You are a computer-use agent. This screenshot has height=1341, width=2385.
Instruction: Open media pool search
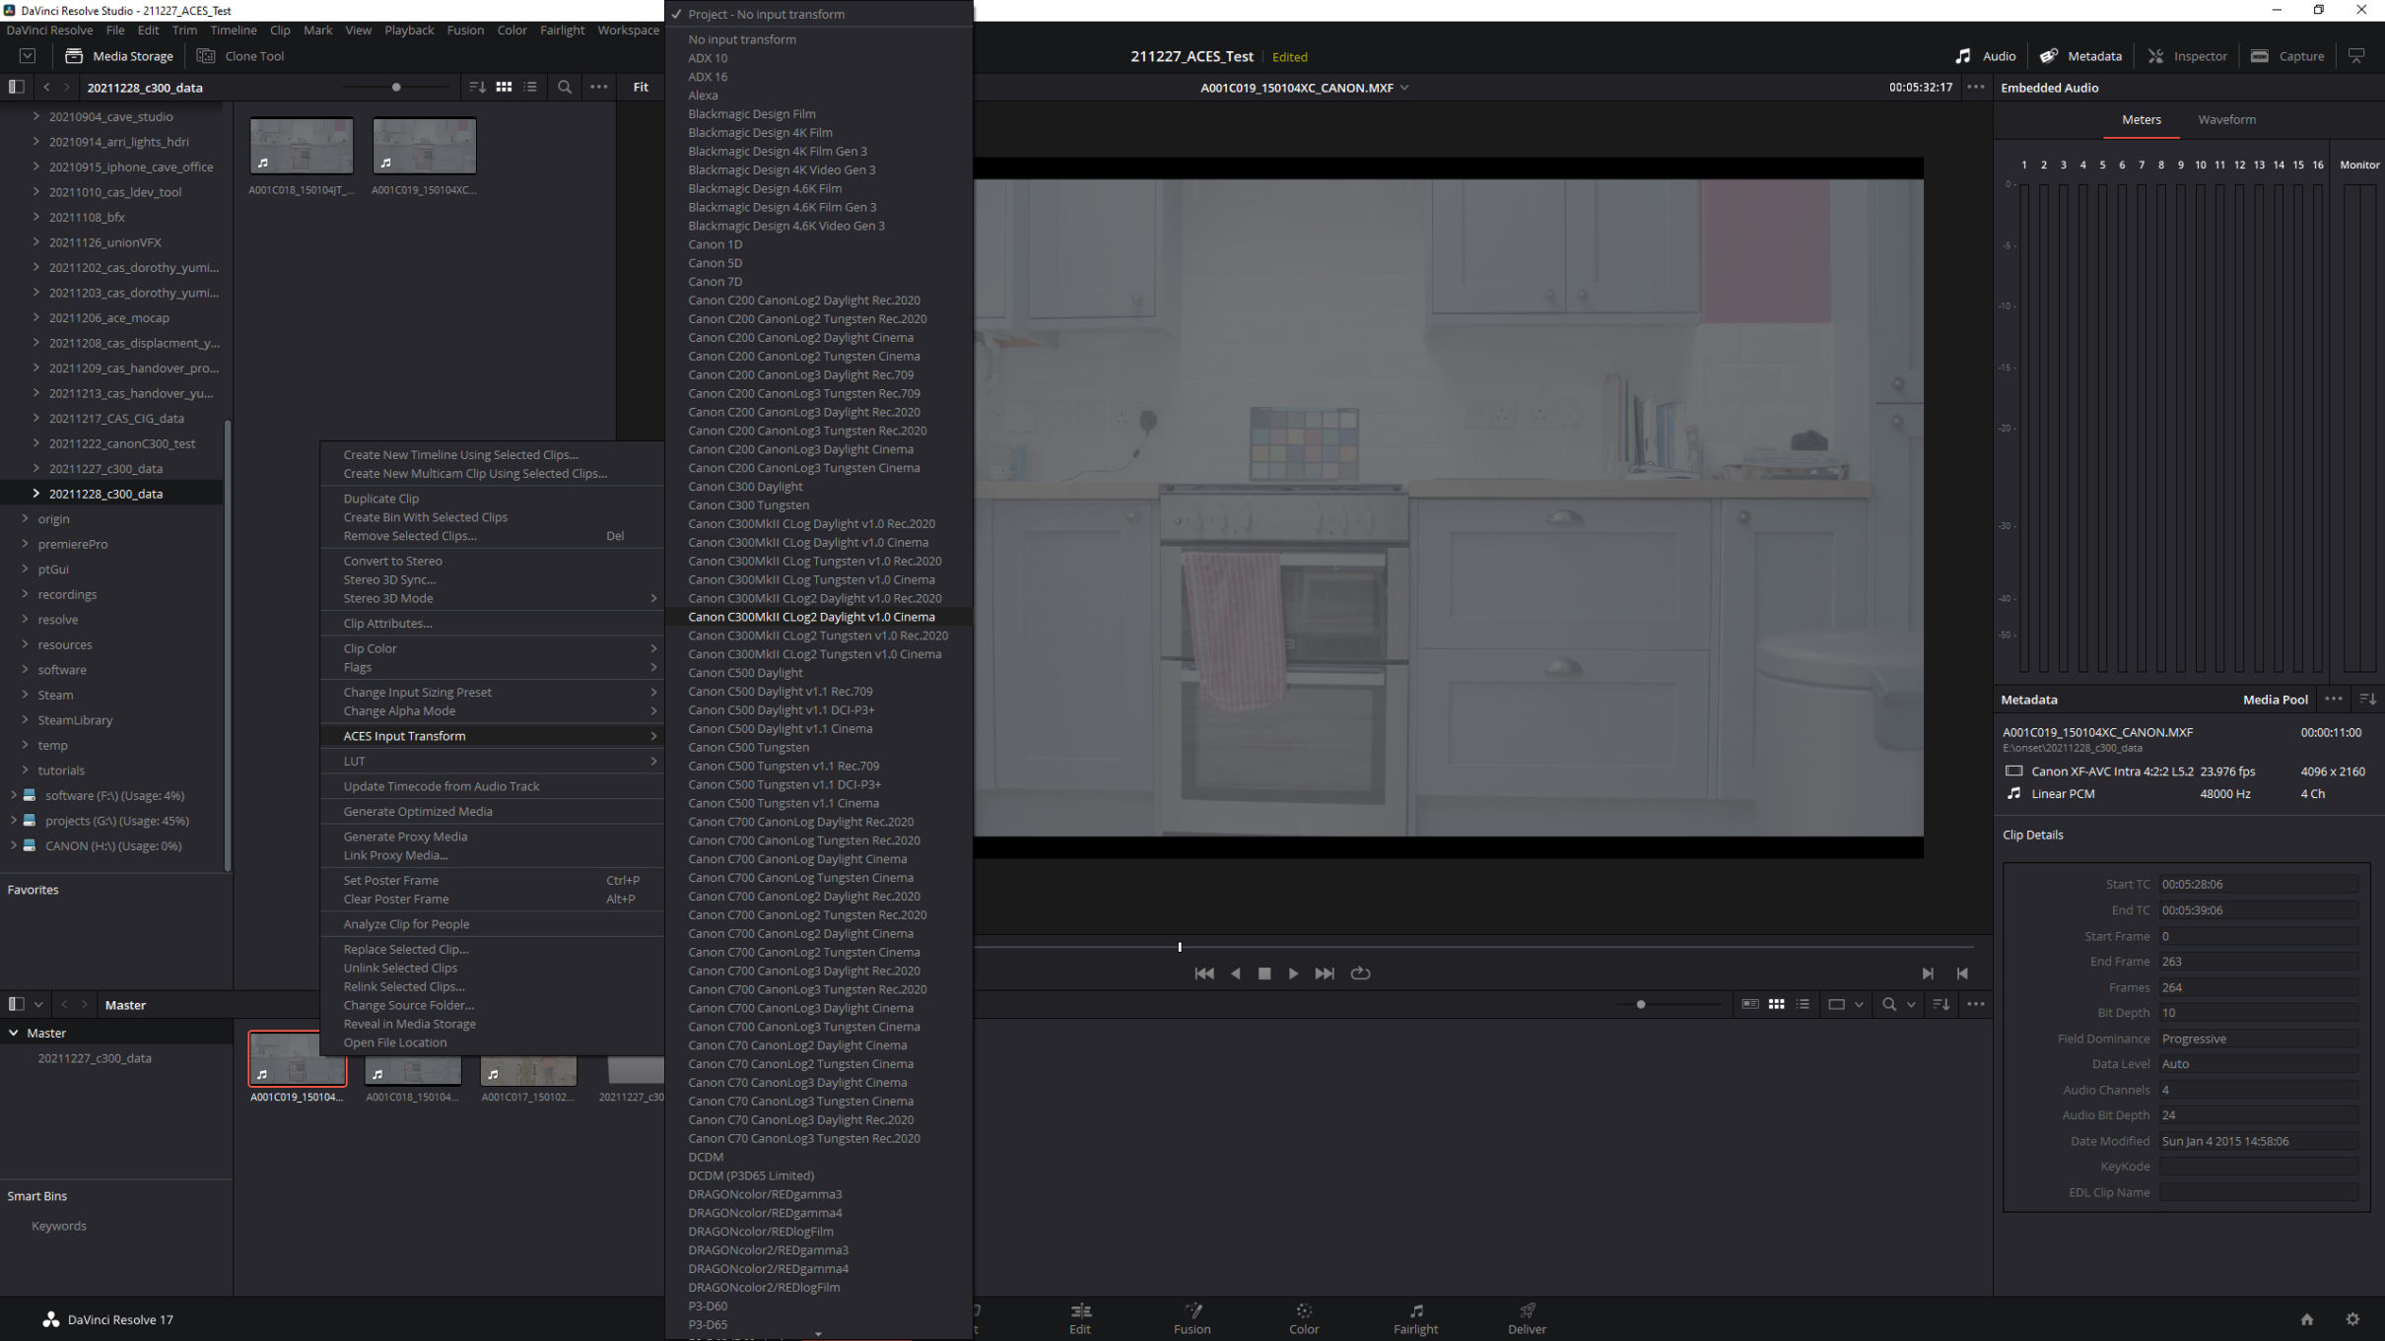point(1889,1004)
